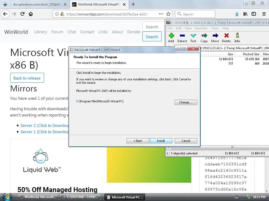Go to Firefox home page icon
269x201 pixels.
pos(31,14)
